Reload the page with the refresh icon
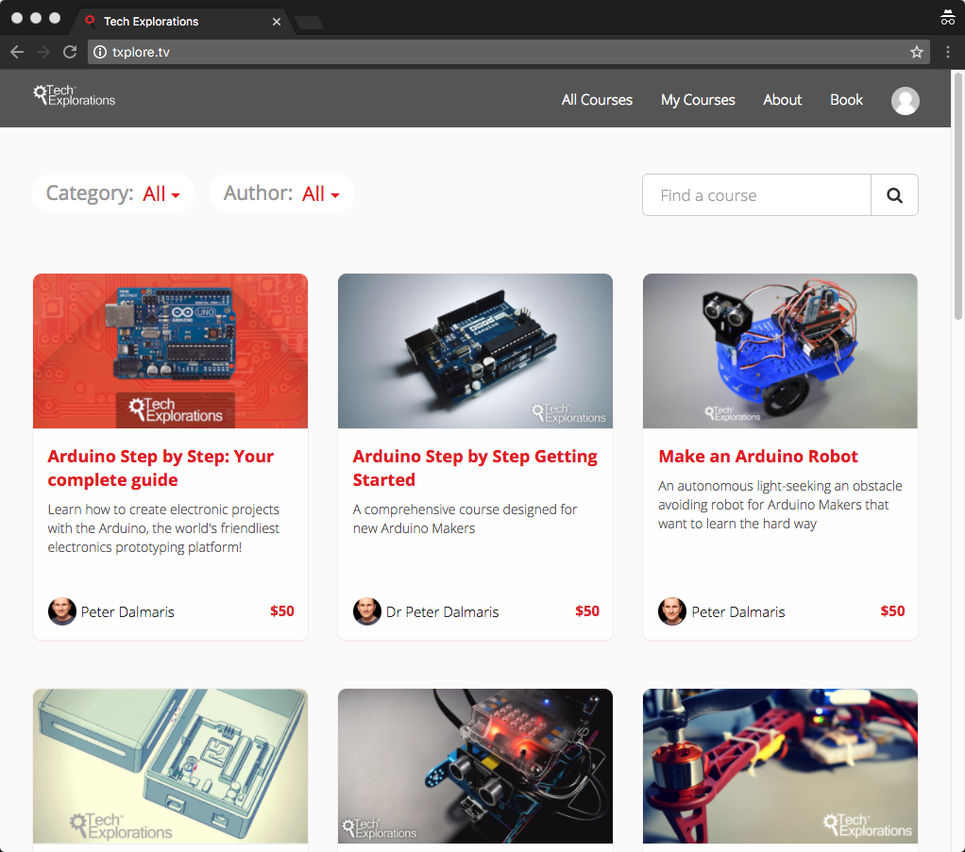This screenshot has height=852, width=965. 70,52
